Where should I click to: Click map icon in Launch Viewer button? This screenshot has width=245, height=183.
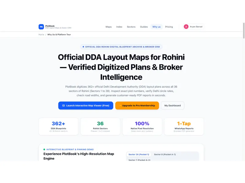click(x=64, y=106)
